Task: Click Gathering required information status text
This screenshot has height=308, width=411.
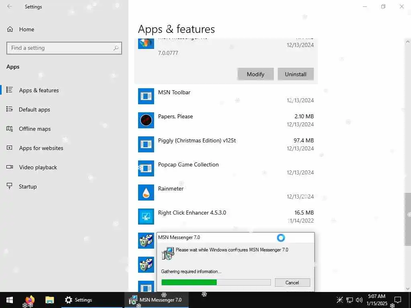Action: pos(191,272)
